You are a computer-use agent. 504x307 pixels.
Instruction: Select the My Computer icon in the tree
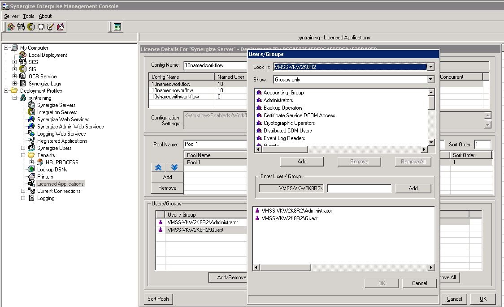tap(14, 48)
